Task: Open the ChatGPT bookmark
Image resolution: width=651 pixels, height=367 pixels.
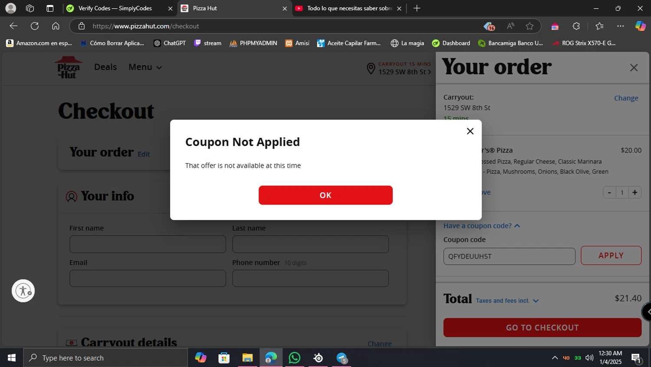Action: click(x=170, y=43)
